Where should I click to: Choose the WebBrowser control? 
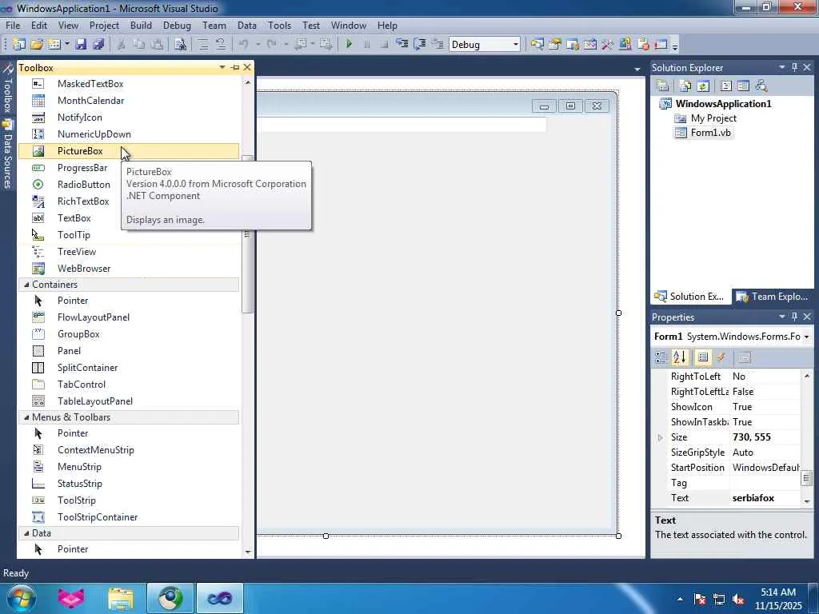(129, 269)
